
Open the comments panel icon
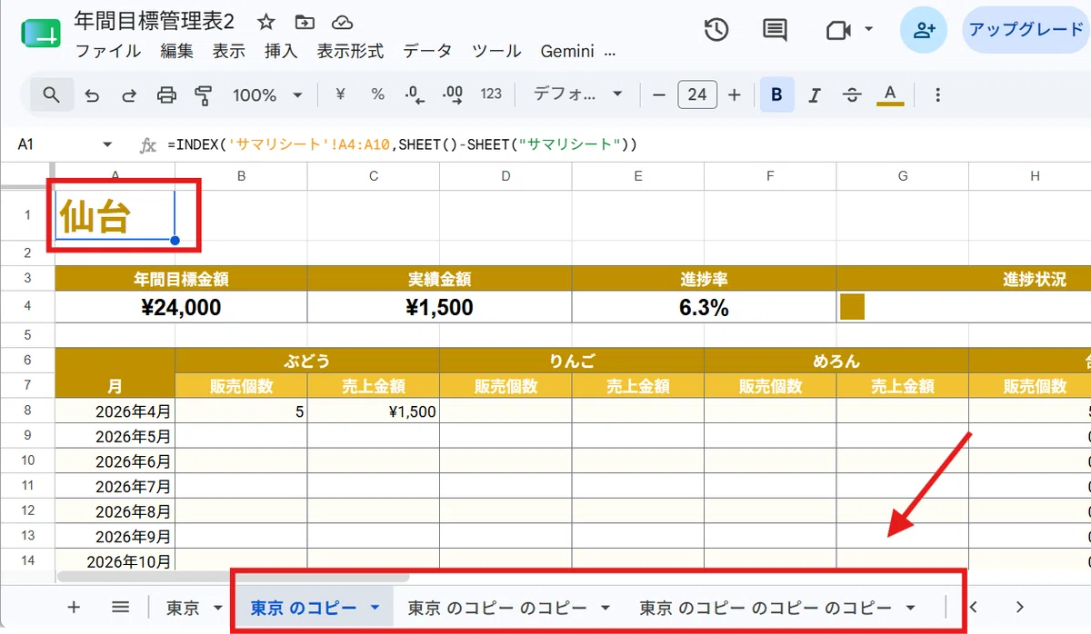(x=775, y=30)
